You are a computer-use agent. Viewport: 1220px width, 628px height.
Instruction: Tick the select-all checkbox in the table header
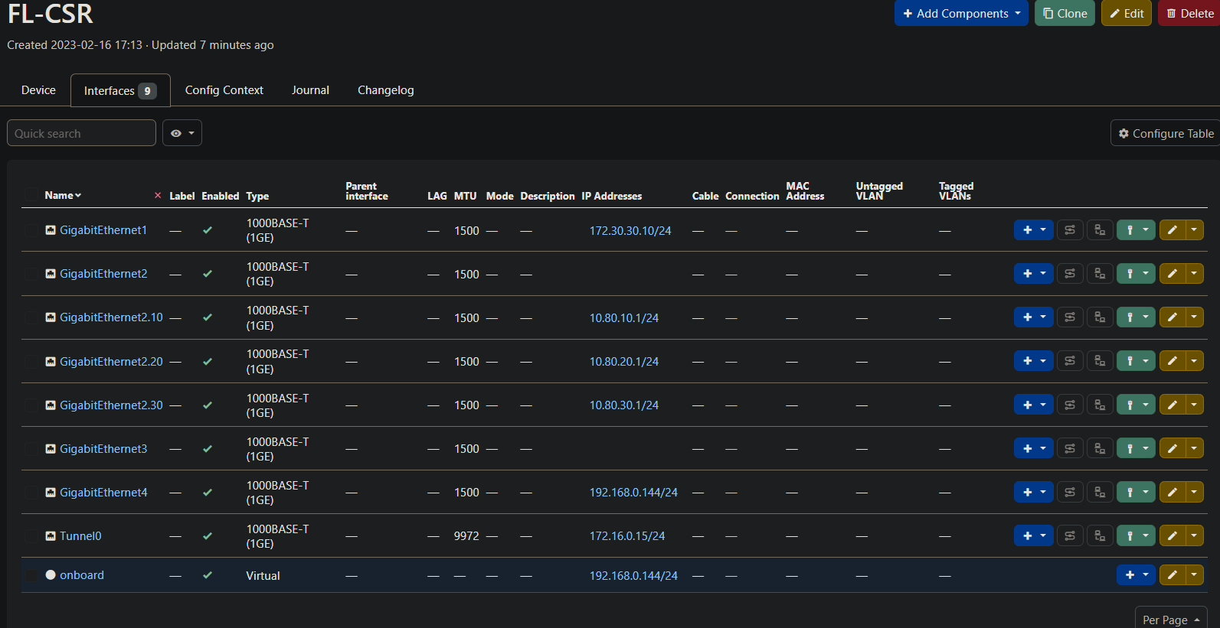point(31,195)
